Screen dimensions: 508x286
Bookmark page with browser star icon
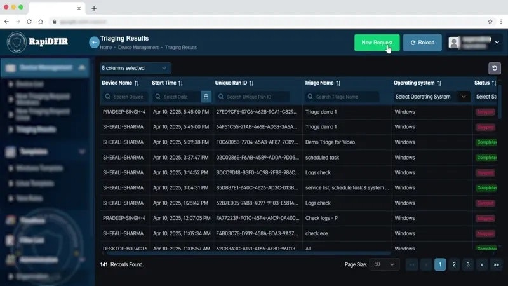(490, 22)
